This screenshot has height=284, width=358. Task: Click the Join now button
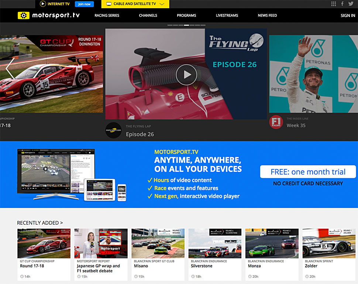tap(84, 4)
